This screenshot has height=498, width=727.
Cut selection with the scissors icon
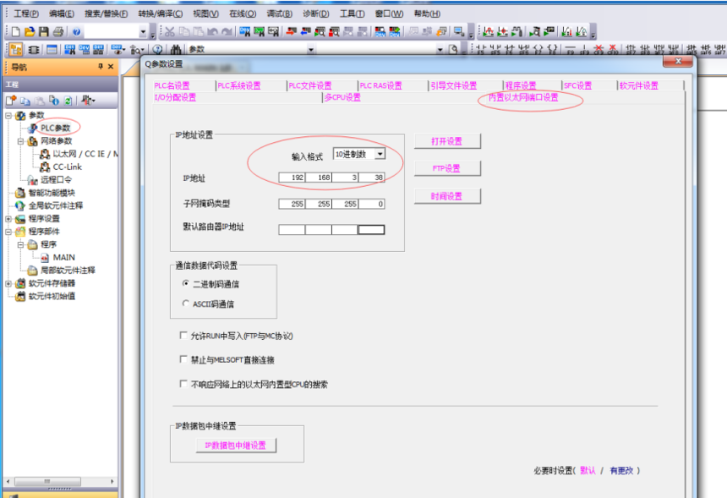pos(170,31)
